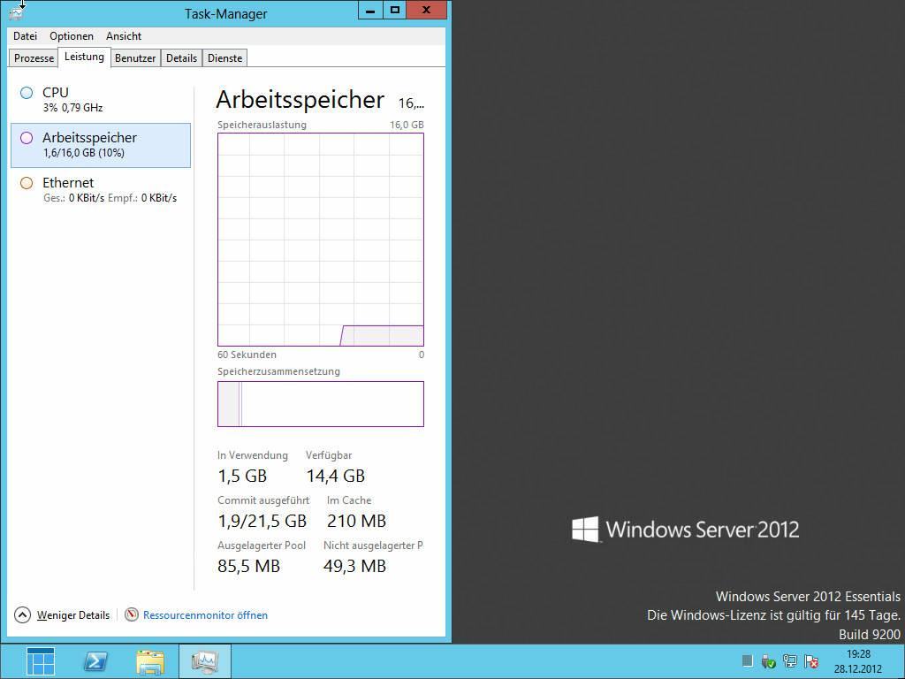Switch to the Benutzer tab

pyautogui.click(x=135, y=57)
